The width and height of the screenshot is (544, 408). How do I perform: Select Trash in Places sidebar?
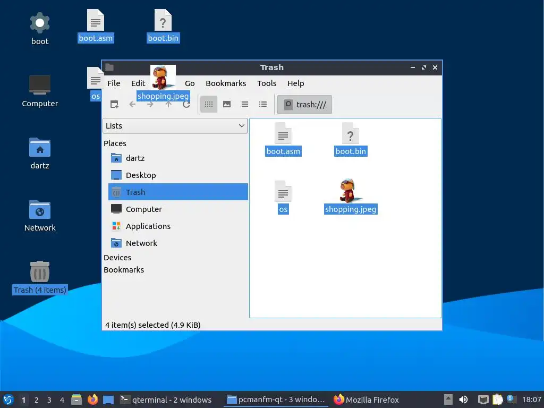(178, 192)
